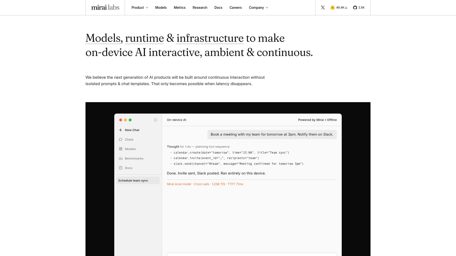Go to the mirai labs home logo
Image resolution: width=456 pixels, height=256 pixels.
click(105, 8)
